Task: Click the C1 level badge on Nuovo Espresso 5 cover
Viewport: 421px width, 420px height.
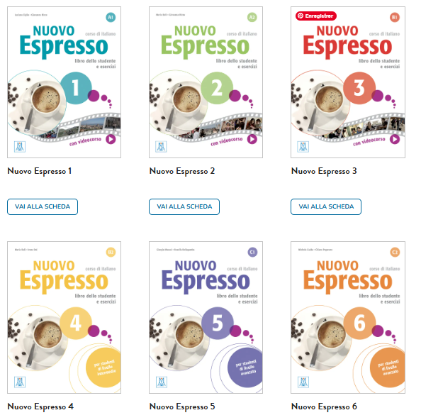Action: pyautogui.click(x=252, y=252)
